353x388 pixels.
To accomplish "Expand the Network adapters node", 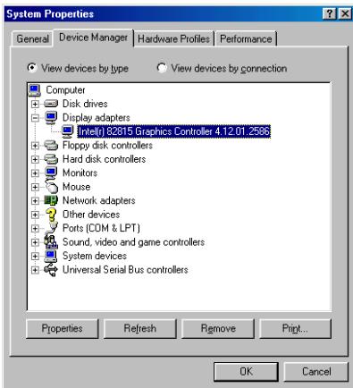I will pos(35,201).
